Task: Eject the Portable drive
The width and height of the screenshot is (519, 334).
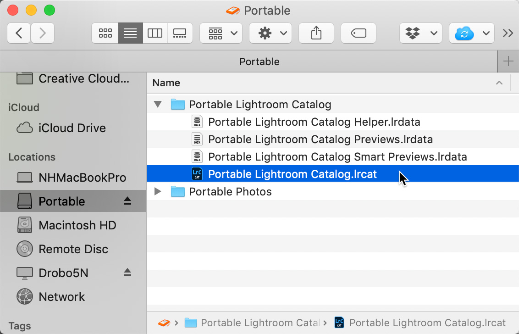Action: point(127,201)
